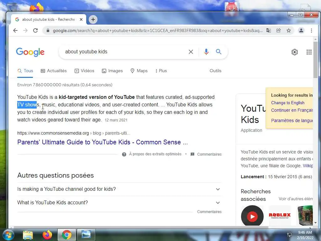The width and height of the screenshot is (321, 241).
Task: Bookmark this page with the star
Action: coord(289,30)
